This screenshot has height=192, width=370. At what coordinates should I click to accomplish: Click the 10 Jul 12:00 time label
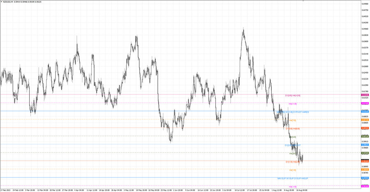point(240,190)
